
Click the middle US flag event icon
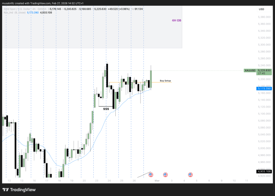point(165,175)
